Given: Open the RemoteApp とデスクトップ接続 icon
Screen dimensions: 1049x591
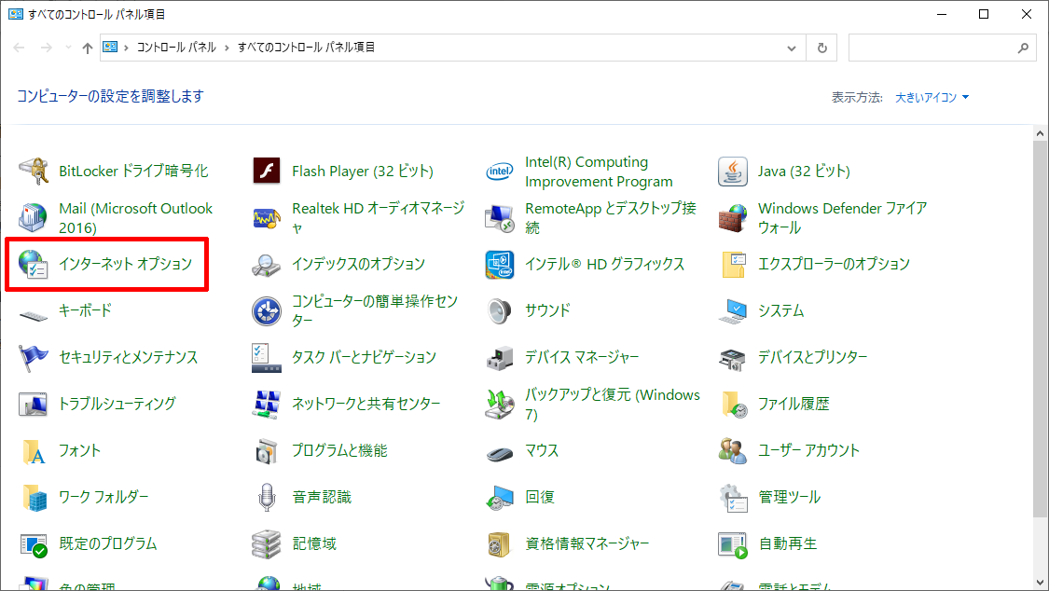Looking at the screenshot, I should pyautogui.click(x=499, y=218).
